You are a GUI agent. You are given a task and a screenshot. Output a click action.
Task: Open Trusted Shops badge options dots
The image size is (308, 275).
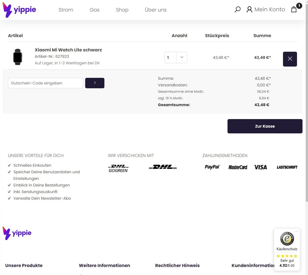(296, 231)
